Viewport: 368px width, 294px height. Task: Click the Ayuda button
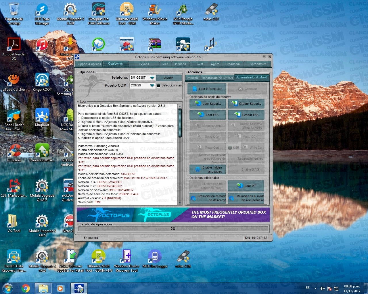169,78
